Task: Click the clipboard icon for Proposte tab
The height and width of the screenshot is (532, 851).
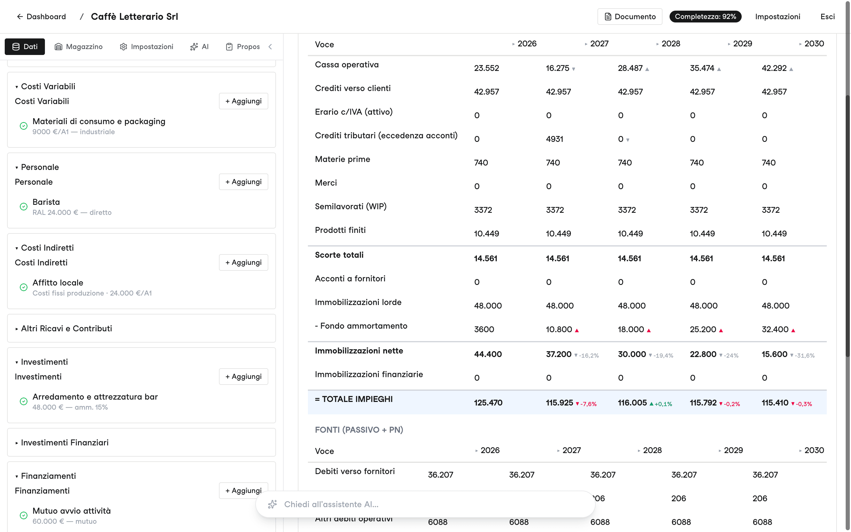Action: tap(229, 47)
